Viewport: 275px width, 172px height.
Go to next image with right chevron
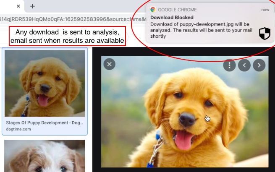[259, 65]
